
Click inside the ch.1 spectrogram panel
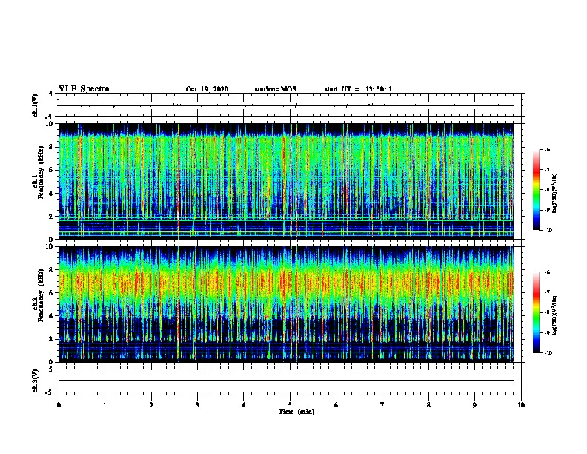coord(286,181)
